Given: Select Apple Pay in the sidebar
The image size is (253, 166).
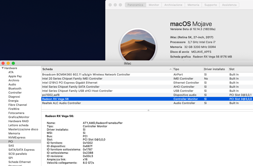Looking at the screenshot, I should tap(15, 76).
